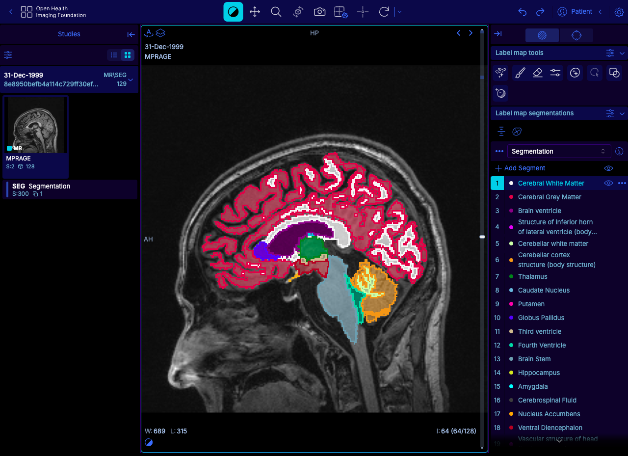Activate the 3D rotate cube tool
Image resolution: width=628 pixels, height=456 pixels.
click(298, 12)
